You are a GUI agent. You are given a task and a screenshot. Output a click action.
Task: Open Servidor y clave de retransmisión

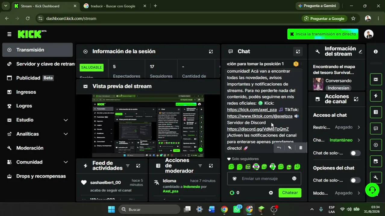coord(41,64)
